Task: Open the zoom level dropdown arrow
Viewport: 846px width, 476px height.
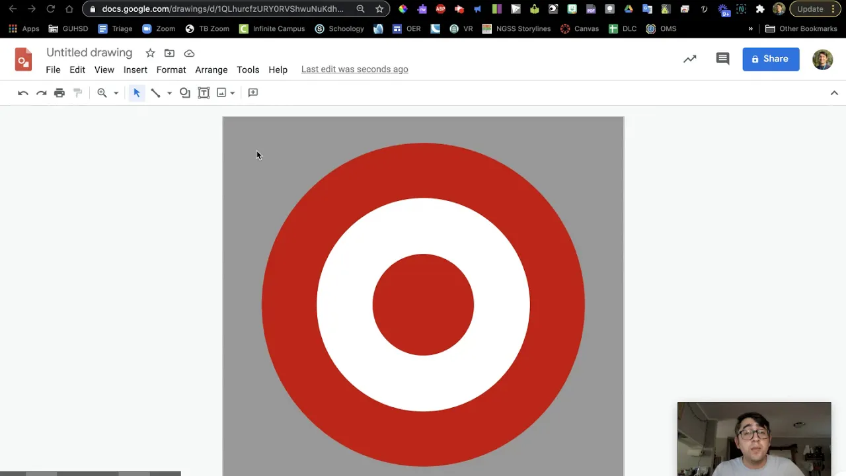Action: tap(116, 93)
